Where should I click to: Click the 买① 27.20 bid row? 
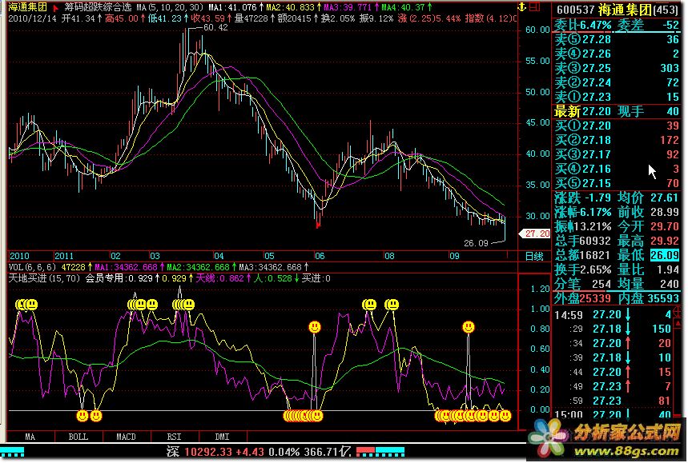[617, 126]
